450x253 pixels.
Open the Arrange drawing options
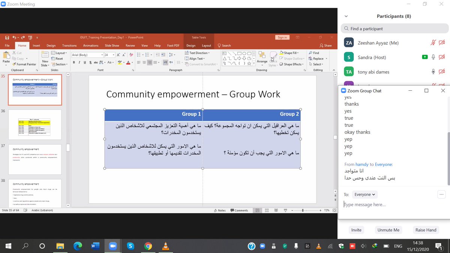(x=262, y=58)
